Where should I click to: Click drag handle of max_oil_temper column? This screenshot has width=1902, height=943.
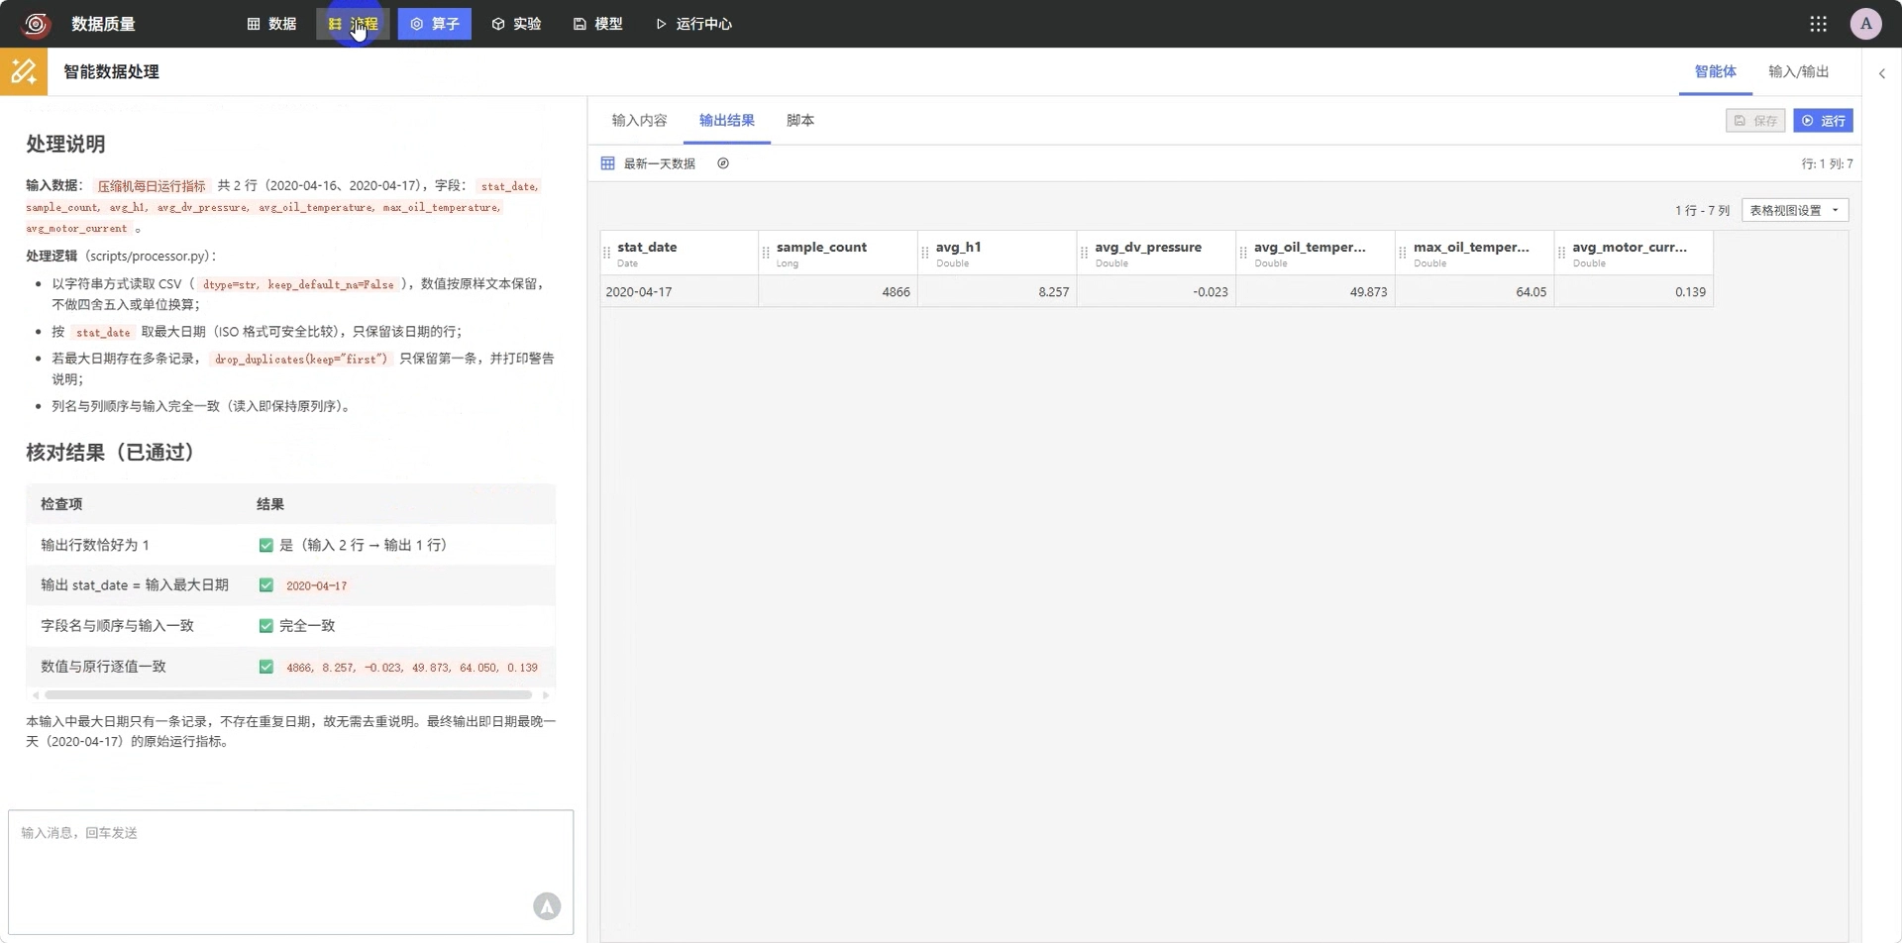pos(1403,254)
